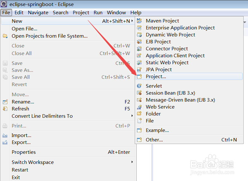Viewport: 248px width, 181px height.
Task: Click the Maven Project icon
Action: point(139,21)
